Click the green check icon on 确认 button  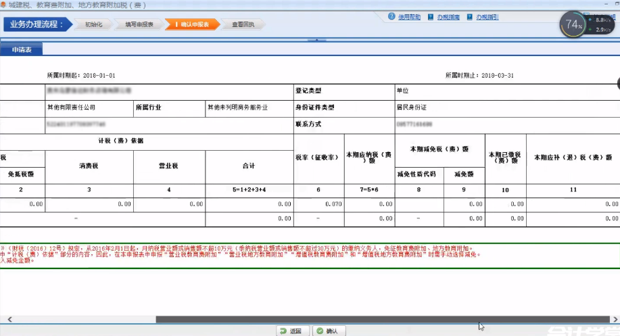click(320, 331)
